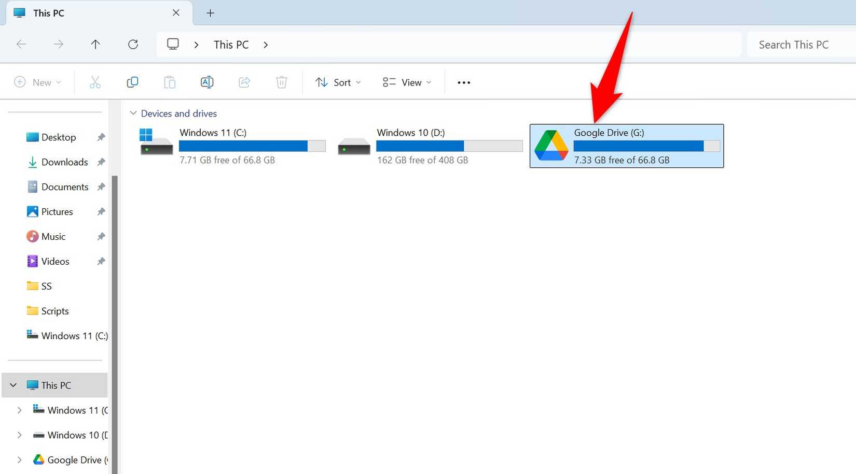This screenshot has width=856, height=474.
Task: Open the See more ellipsis menu
Action: click(x=463, y=82)
